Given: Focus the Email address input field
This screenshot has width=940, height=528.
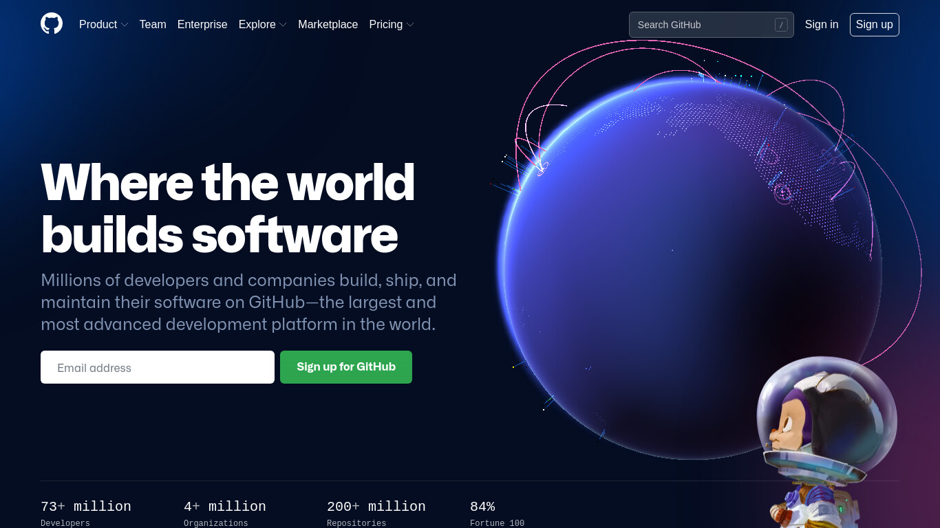Looking at the screenshot, I should (x=158, y=367).
